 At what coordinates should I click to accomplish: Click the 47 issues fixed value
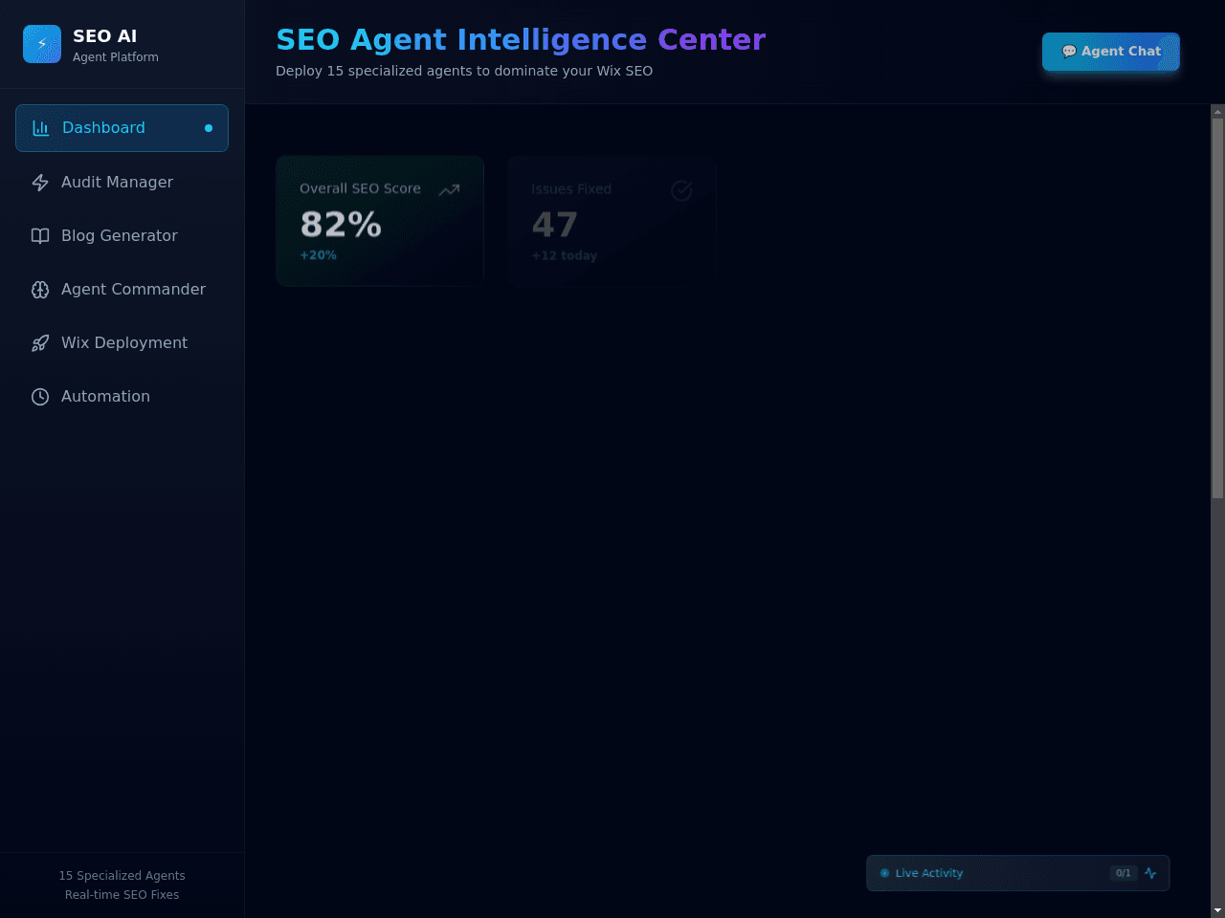tap(555, 225)
